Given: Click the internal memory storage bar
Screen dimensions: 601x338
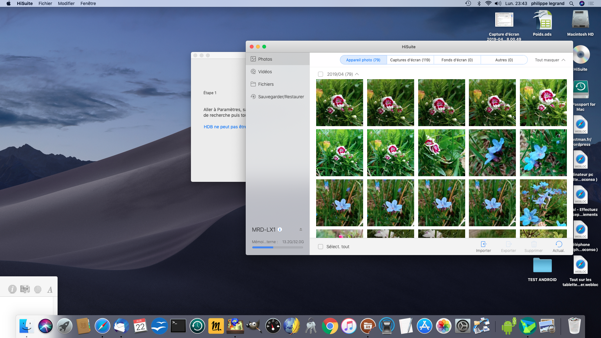Looking at the screenshot, I should [x=277, y=247].
